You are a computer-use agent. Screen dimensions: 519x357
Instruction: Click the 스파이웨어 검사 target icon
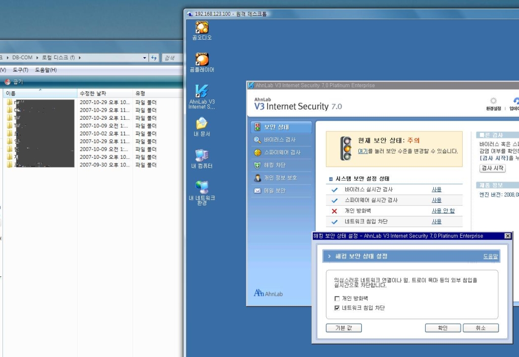pyautogui.click(x=257, y=152)
